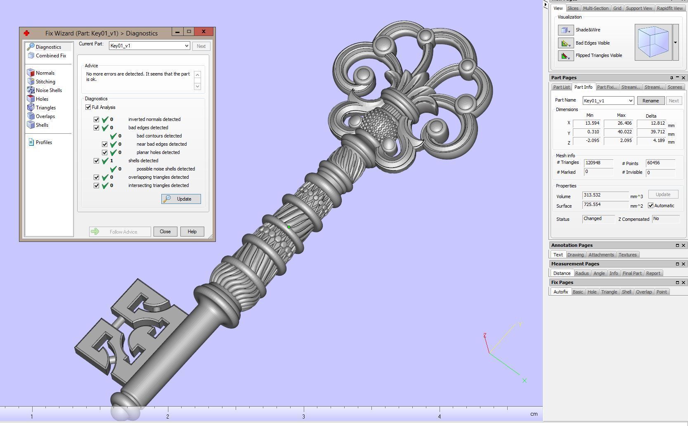Click the Profiles document icon
Screen dimensions: 688x426
[x=31, y=142]
